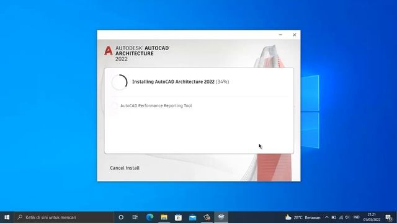Open Microsoft Store from taskbar

point(178,217)
